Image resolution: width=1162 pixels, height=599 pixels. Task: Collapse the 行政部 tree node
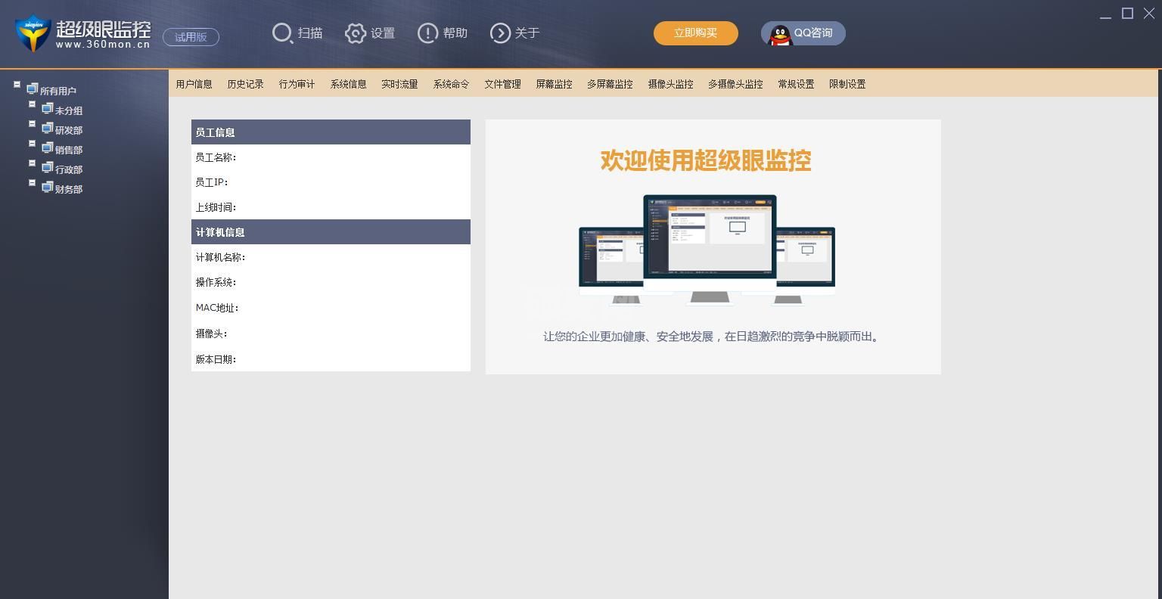(x=32, y=163)
